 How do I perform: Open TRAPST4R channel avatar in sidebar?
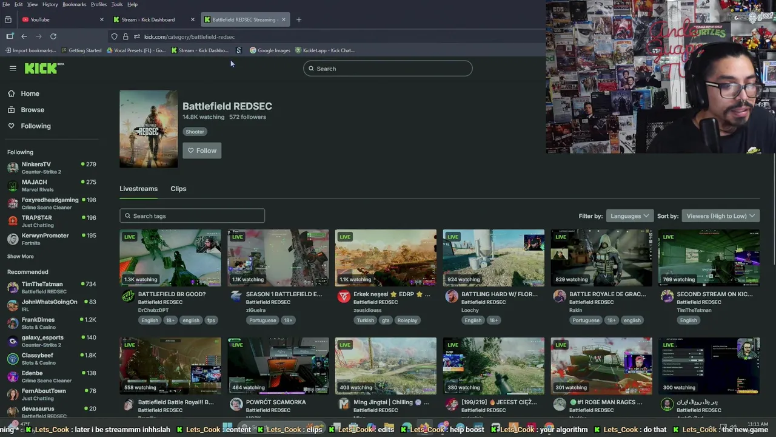(13, 221)
